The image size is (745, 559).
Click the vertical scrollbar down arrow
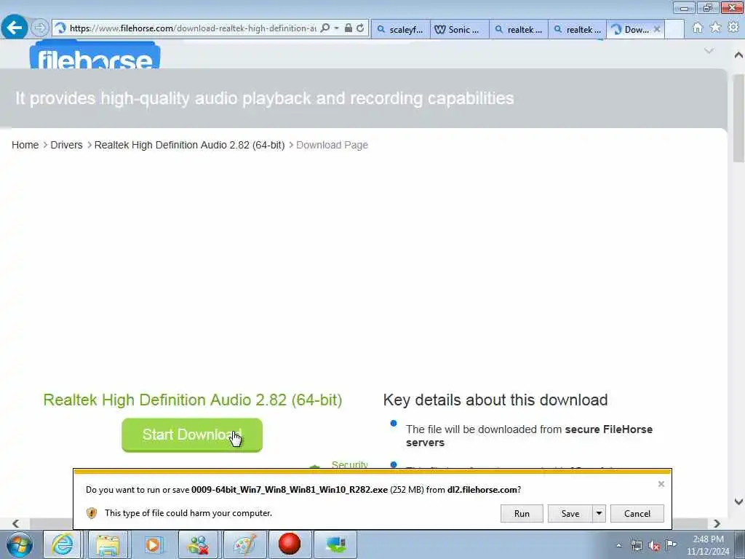point(738,501)
